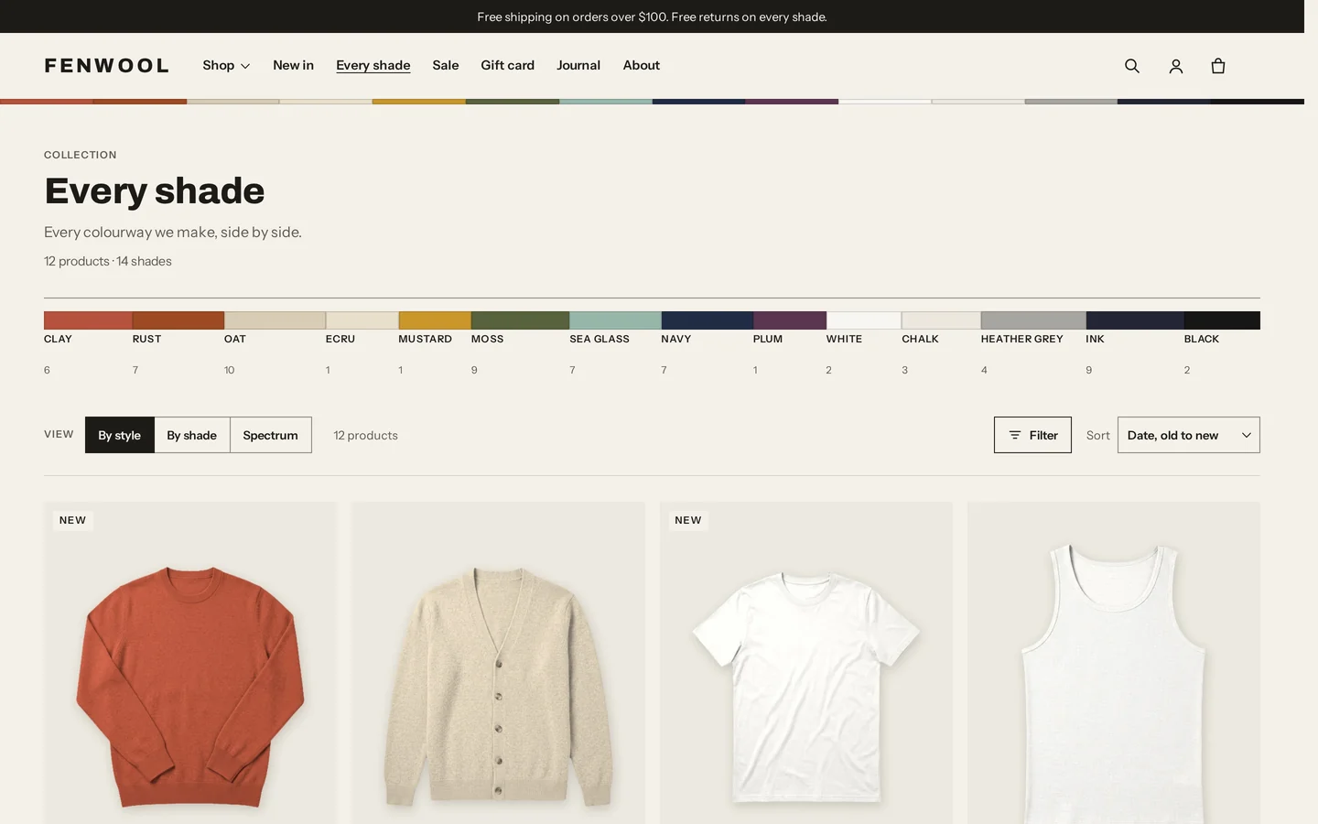Open the Journal link
The height and width of the screenshot is (824, 1318).
(578, 65)
